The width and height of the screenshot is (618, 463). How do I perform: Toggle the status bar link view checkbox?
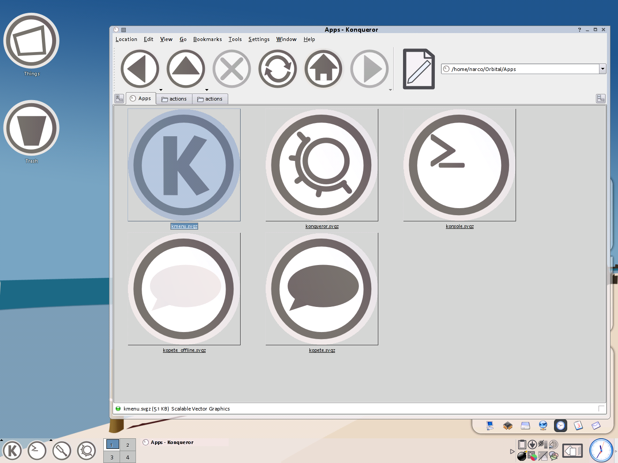click(x=601, y=408)
